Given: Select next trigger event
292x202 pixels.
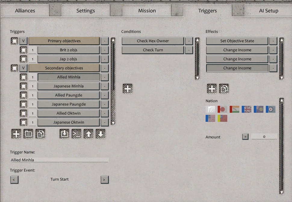Looking at the screenshot, I should [105, 180].
